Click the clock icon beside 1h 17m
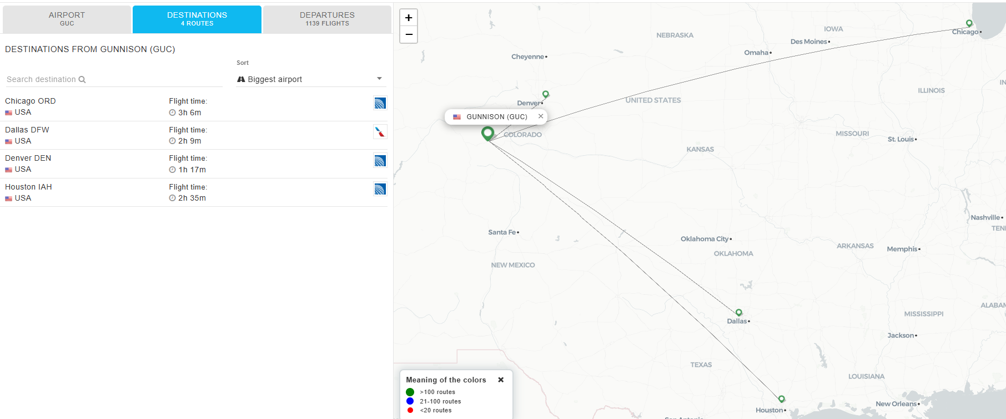Viewport: 1006px width, 419px height. point(172,170)
